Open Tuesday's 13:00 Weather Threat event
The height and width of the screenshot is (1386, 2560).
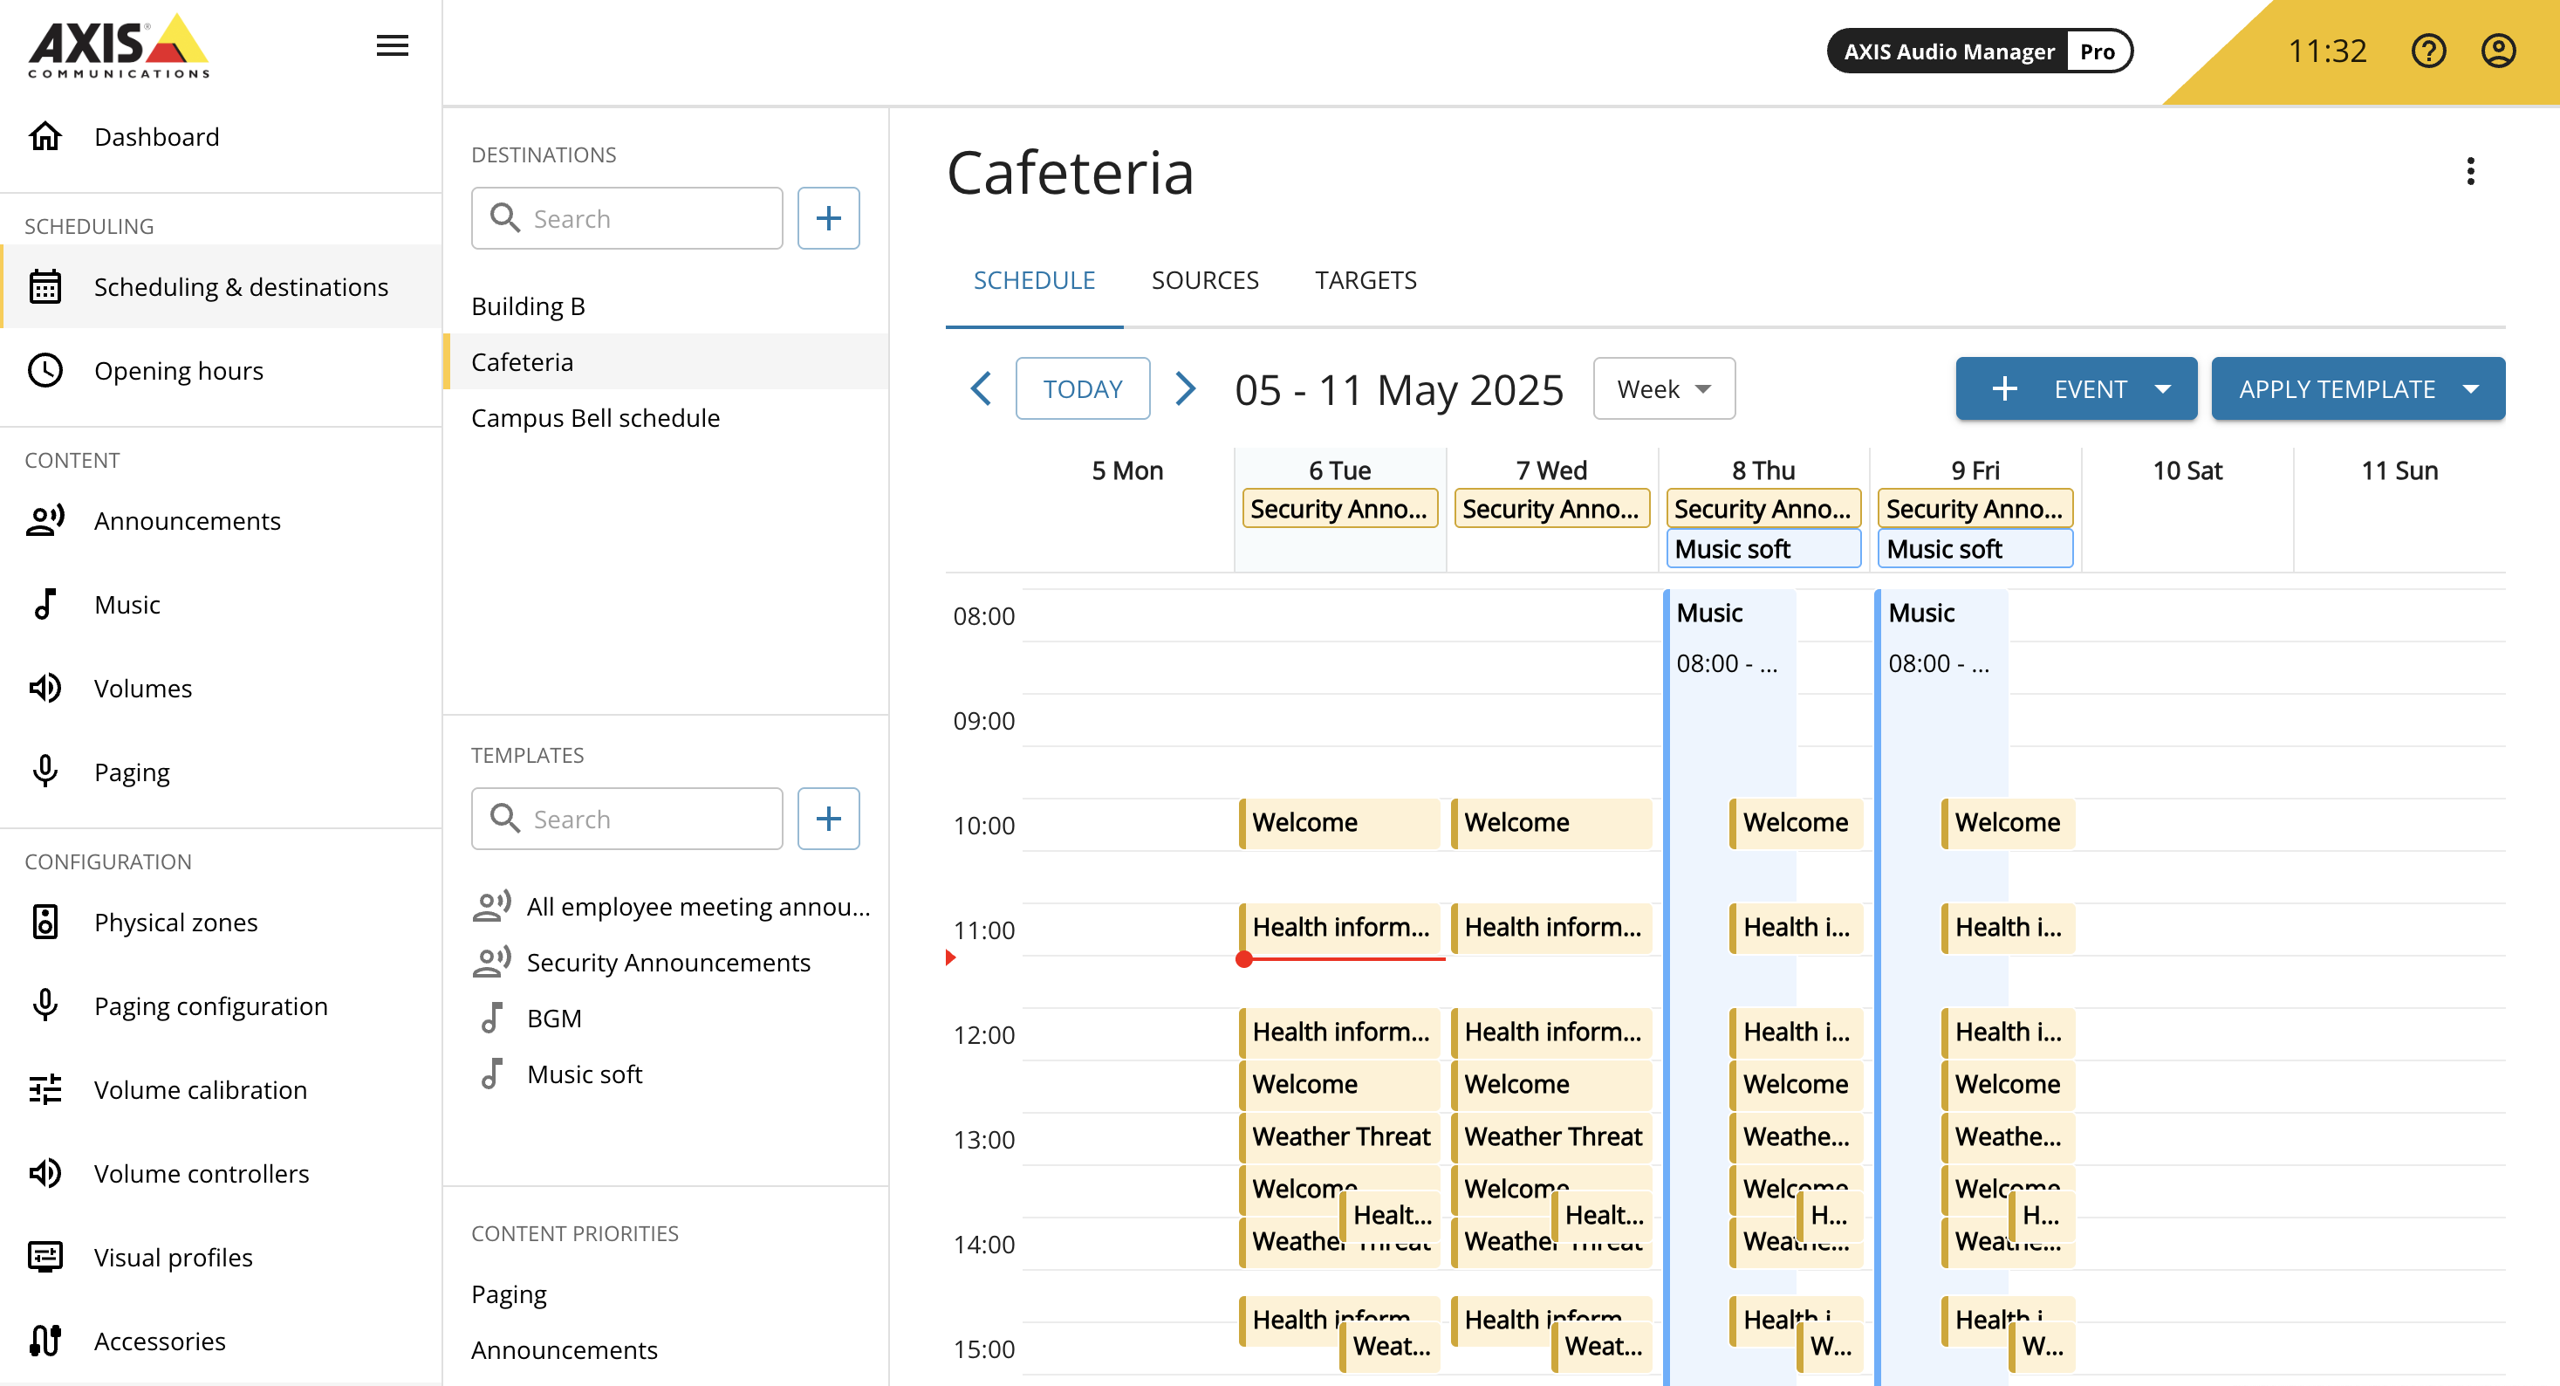point(1339,1136)
